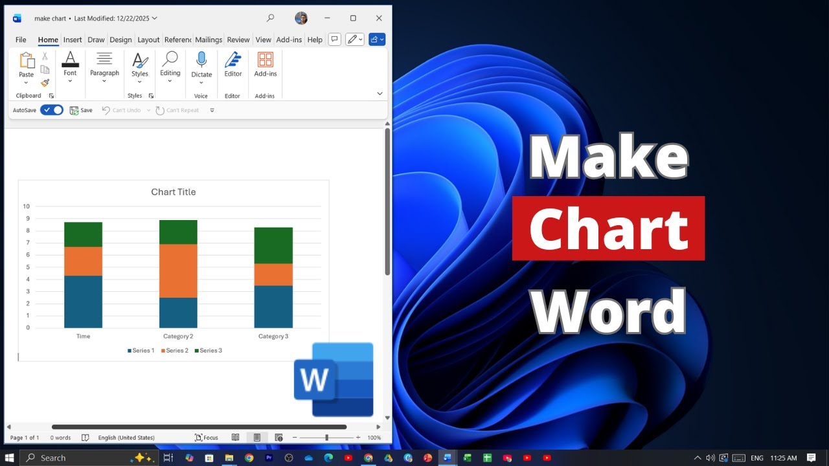Open the Comments speech bubble button
This screenshot has width=829, height=466.
tap(334, 39)
